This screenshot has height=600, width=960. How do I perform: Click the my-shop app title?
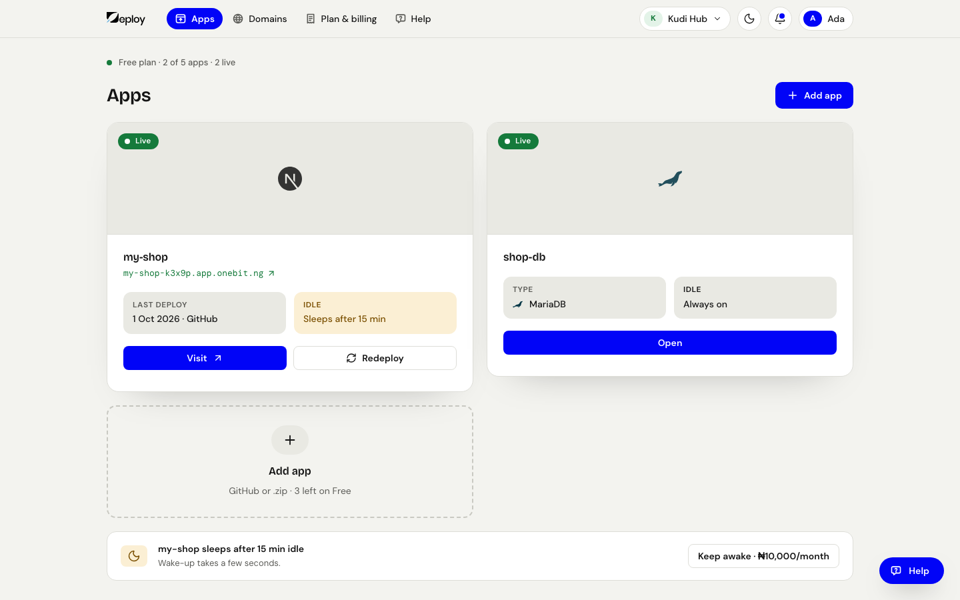[x=145, y=257]
